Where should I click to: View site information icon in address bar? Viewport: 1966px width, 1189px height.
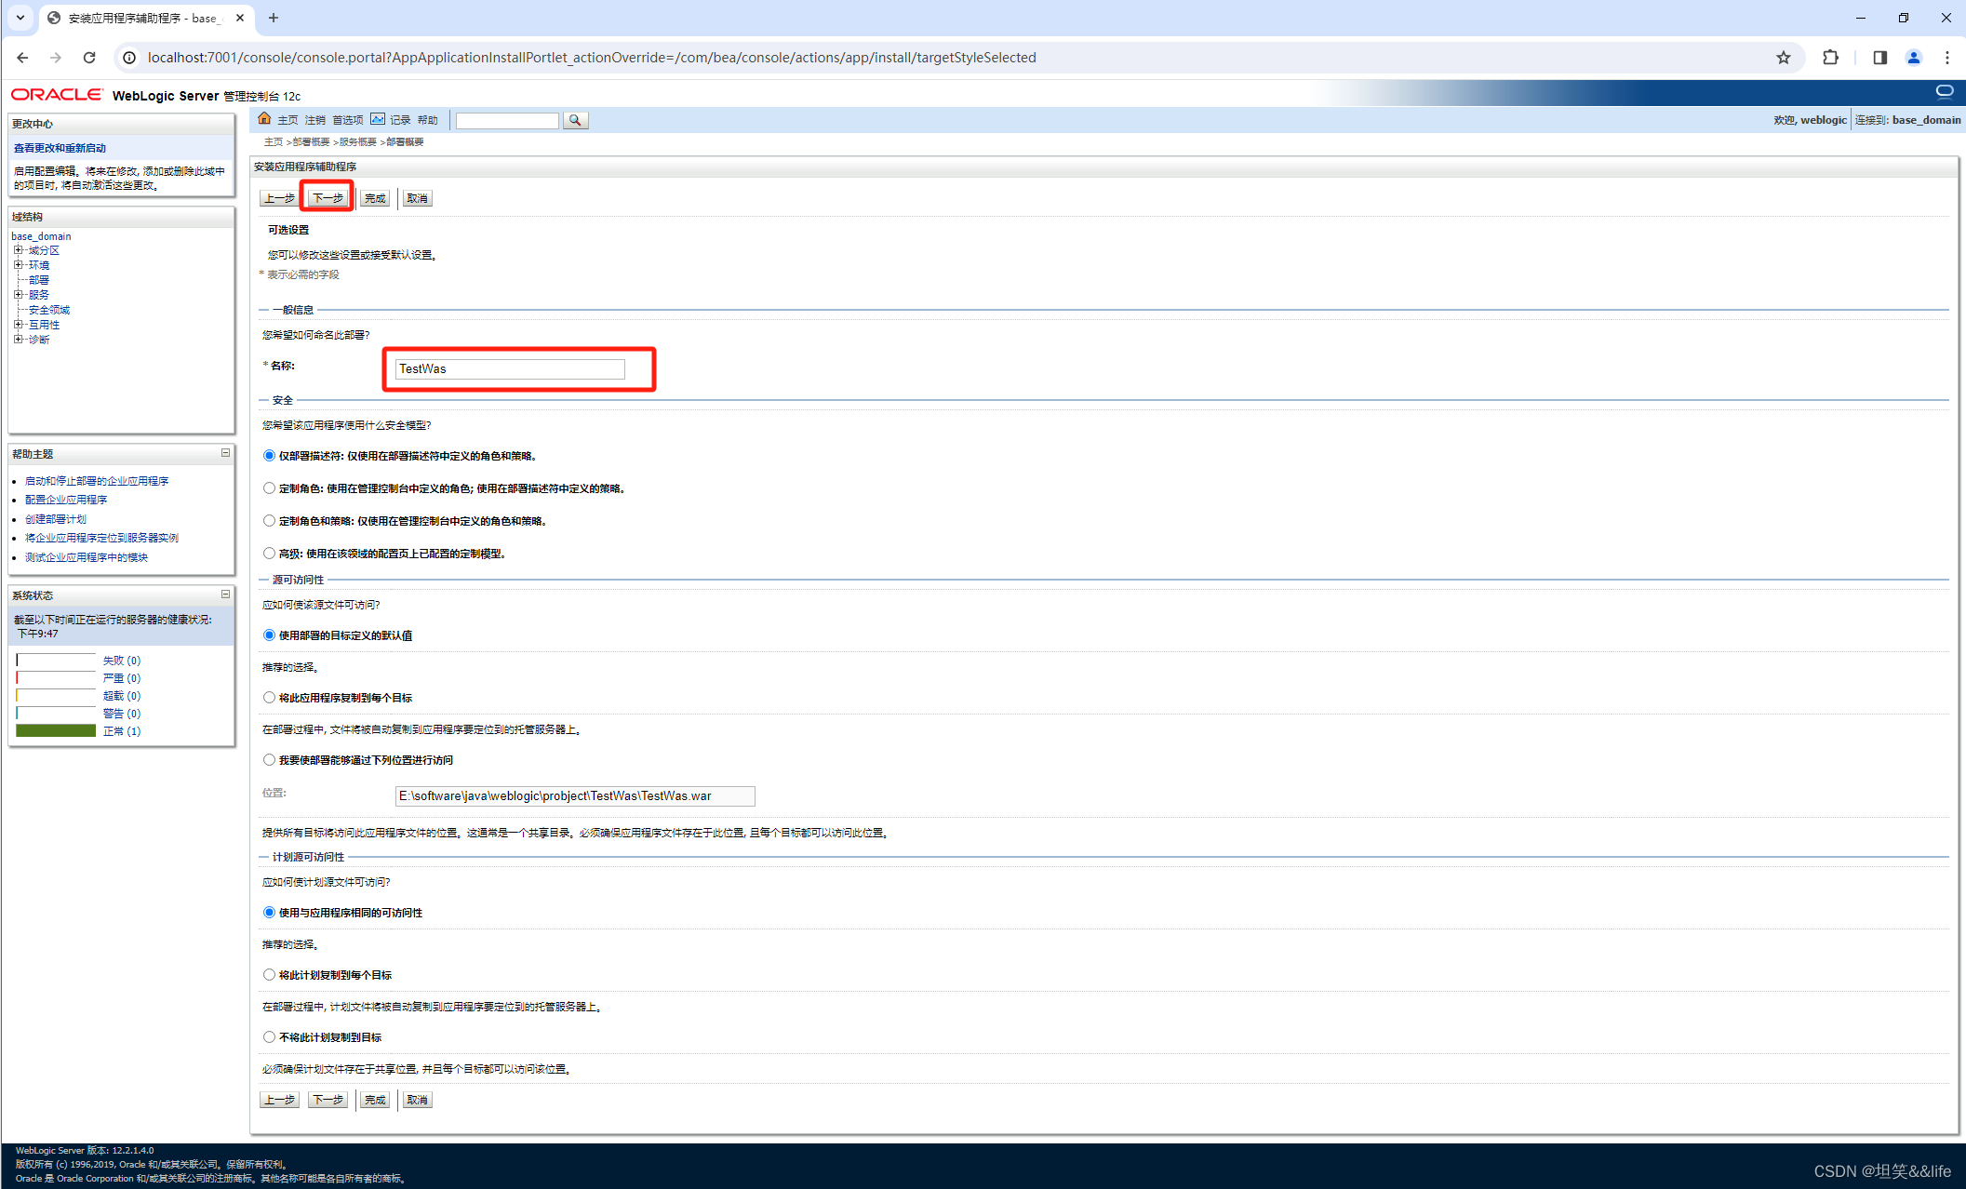tap(129, 58)
